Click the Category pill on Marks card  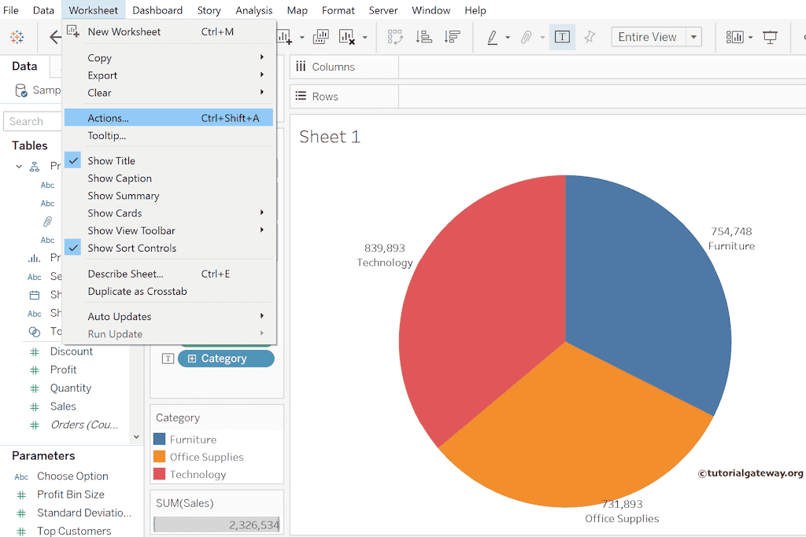point(226,359)
